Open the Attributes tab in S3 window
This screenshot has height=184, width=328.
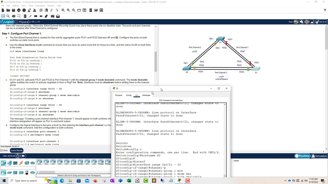point(146,95)
